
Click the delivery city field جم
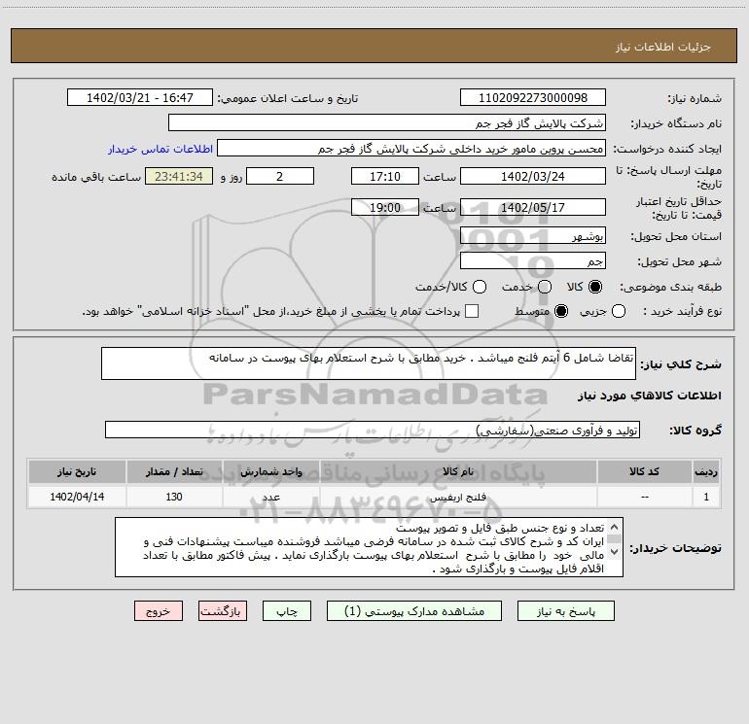[x=533, y=260]
